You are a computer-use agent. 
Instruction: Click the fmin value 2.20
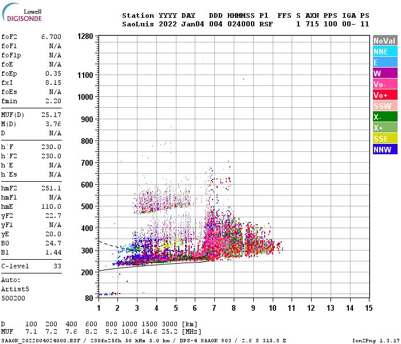tap(53, 101)
